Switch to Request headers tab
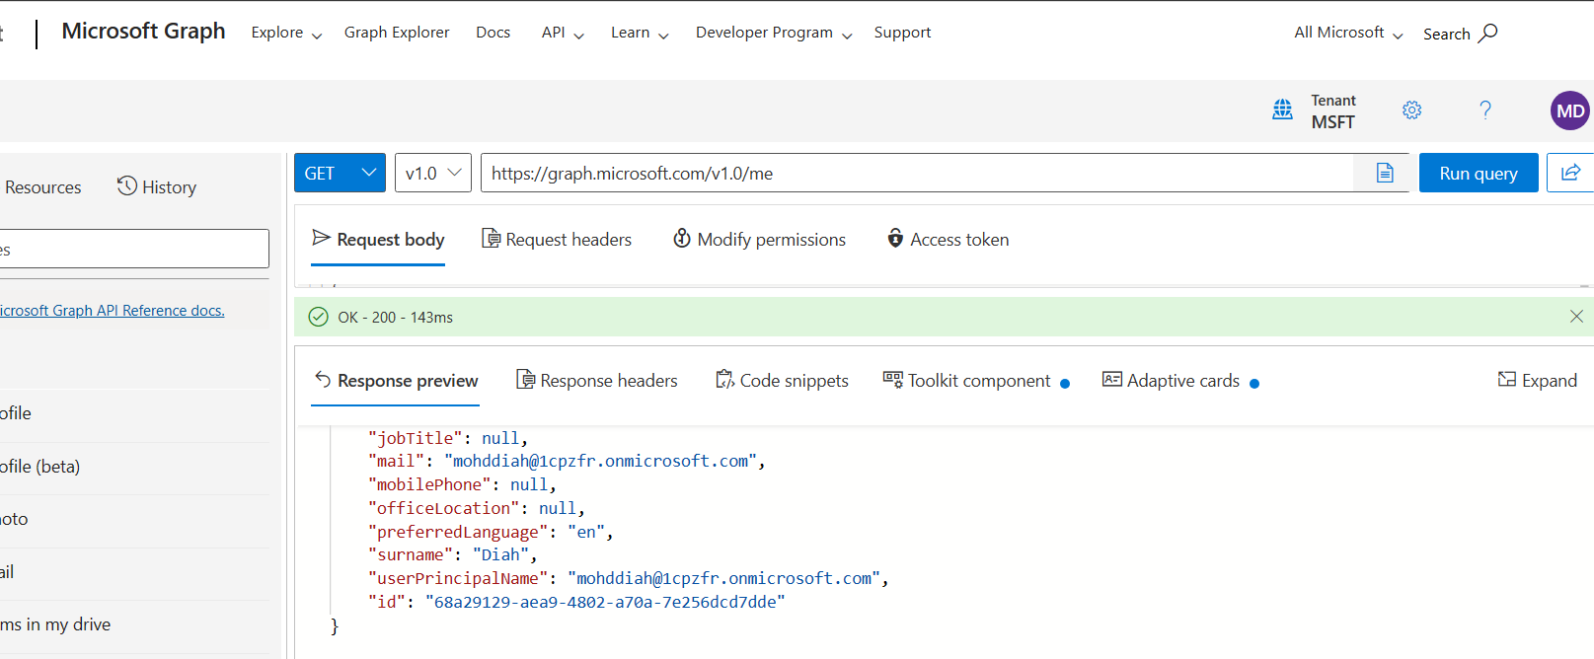Screen dimensions: 1594x659 click(x=557, y=240)
